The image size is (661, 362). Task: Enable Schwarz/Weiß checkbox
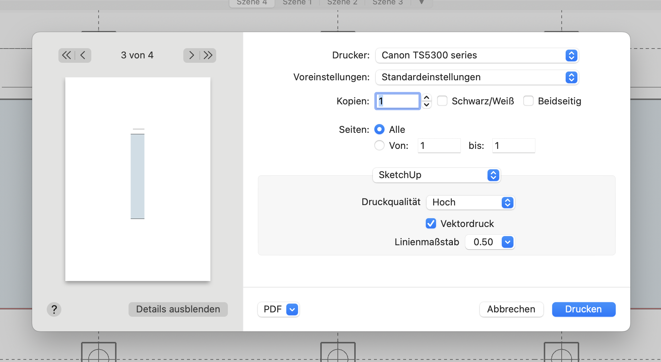pyautogui.click(x=442, y=101)
